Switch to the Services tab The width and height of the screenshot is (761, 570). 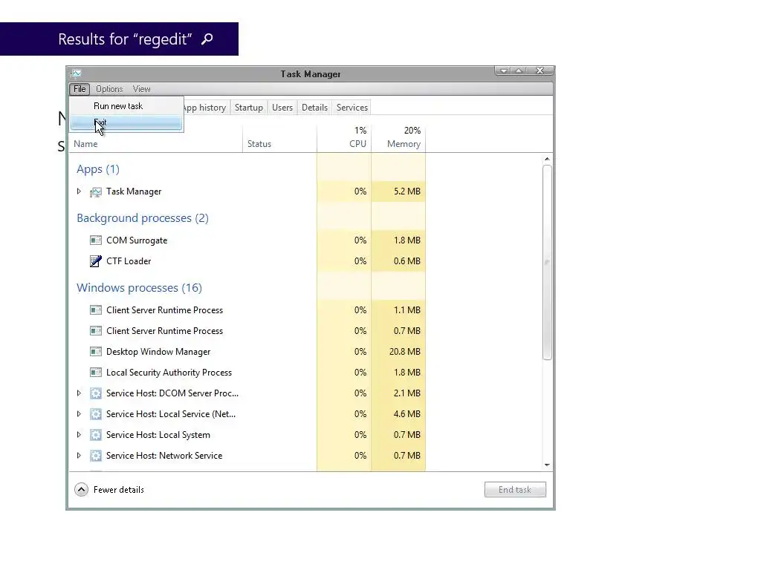click(x=352, y=108)
